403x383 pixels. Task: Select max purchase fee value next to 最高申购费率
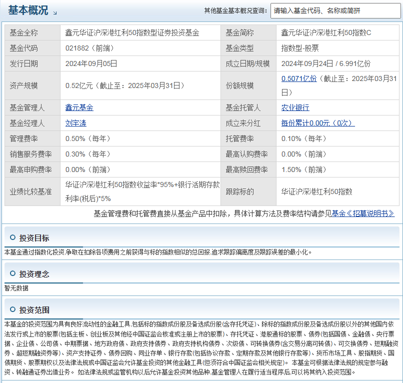pyautogui.click(x=88, y=169)
